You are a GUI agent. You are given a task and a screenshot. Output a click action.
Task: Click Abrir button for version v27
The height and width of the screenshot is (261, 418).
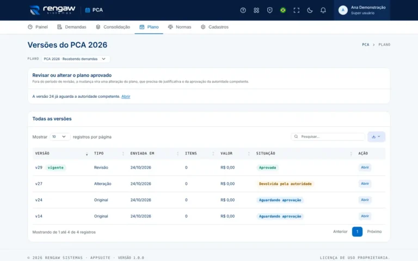point(365,183)
